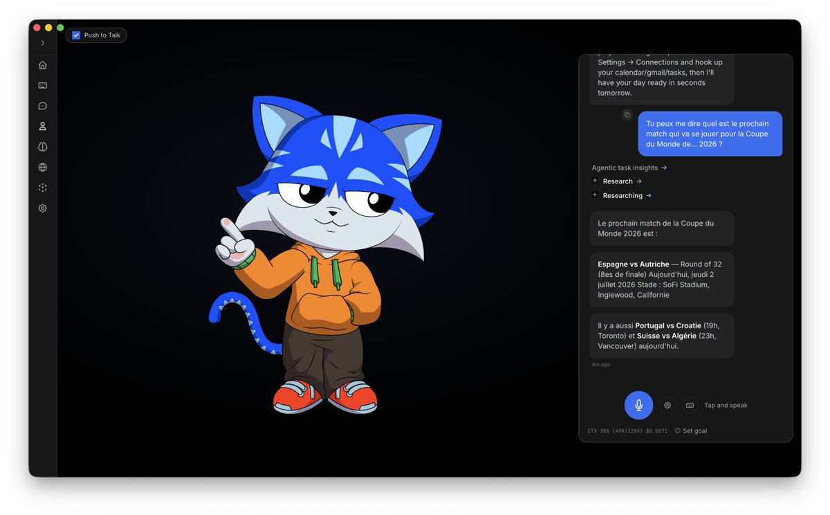Open the Home icon in sidebar
Viewport: 830px width, 515px height.
click(x=43, y=65)
